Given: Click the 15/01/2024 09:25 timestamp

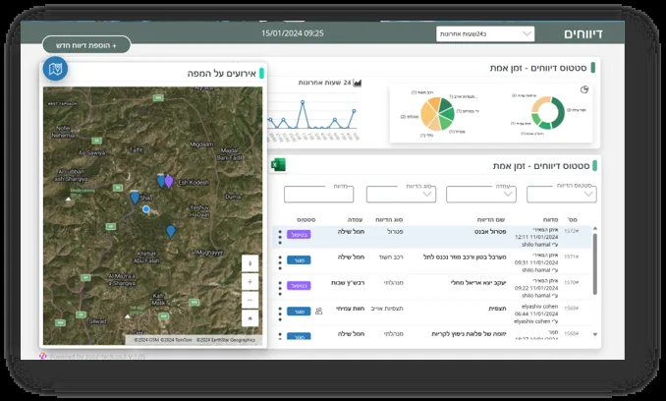Looking at the screenshot, I should 292,33.
